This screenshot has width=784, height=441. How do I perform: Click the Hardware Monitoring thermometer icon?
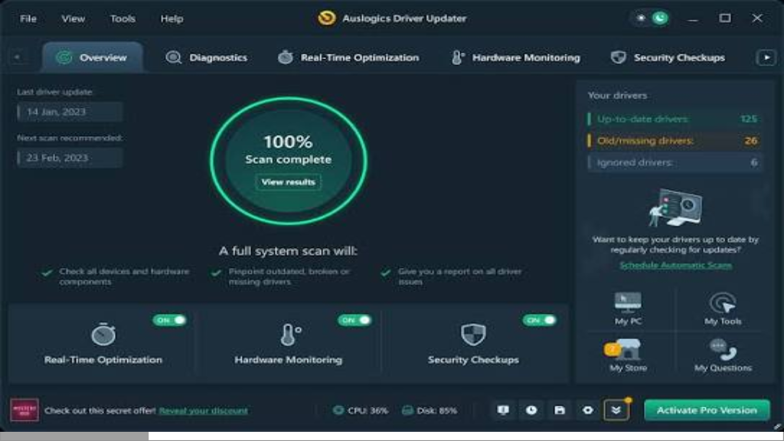coord(289,334)
